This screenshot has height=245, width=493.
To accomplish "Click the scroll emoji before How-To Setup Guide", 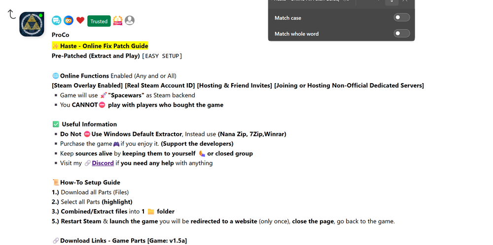I will coord(56,183).
